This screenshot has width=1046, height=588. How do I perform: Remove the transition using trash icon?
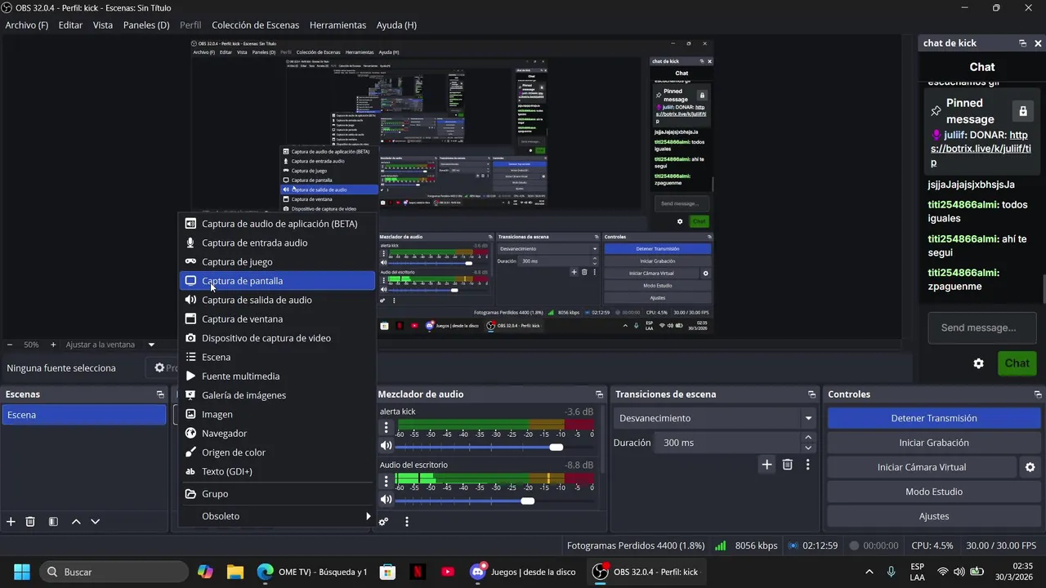click(788, 465)
